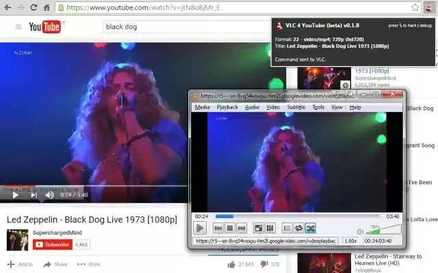Seek in the YouTube progress bar
This screenshot has height=273, width=438.
coord(94,186)
